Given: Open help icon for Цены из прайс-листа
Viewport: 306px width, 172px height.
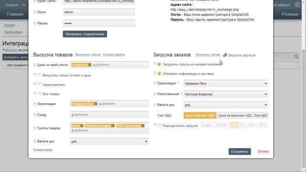Looking at the screenshot, I should [x=35, y=65].
